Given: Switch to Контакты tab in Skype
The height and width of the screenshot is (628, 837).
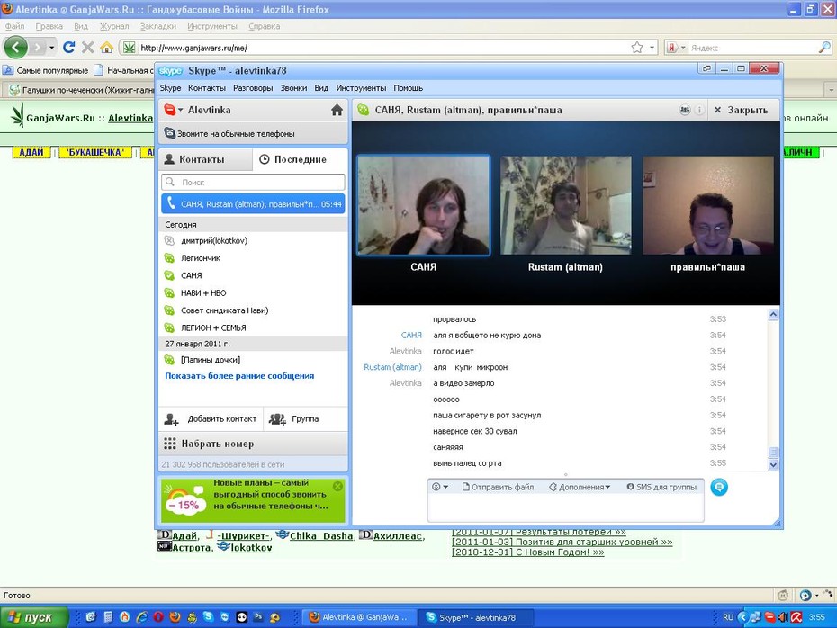Looking at the screenshot, I should (x=205, y=159).
